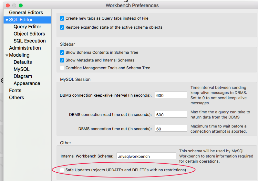The width and height of the screenshot is (258, 181).
Task: Click the Sidebar section heading
Action: (67, 44)
